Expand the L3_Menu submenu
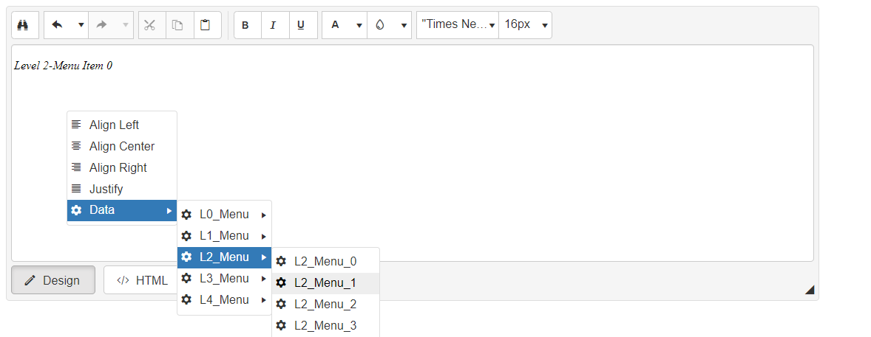Image resolution: width=871 pixels, height=337 pixels. (224, 279)
